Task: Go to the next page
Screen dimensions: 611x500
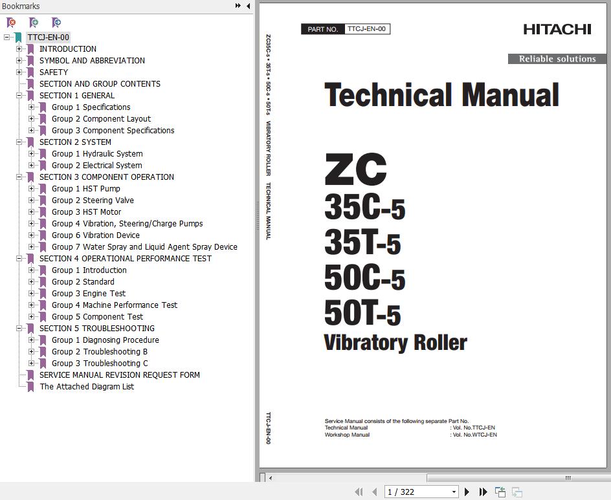Action: (467, 492)
